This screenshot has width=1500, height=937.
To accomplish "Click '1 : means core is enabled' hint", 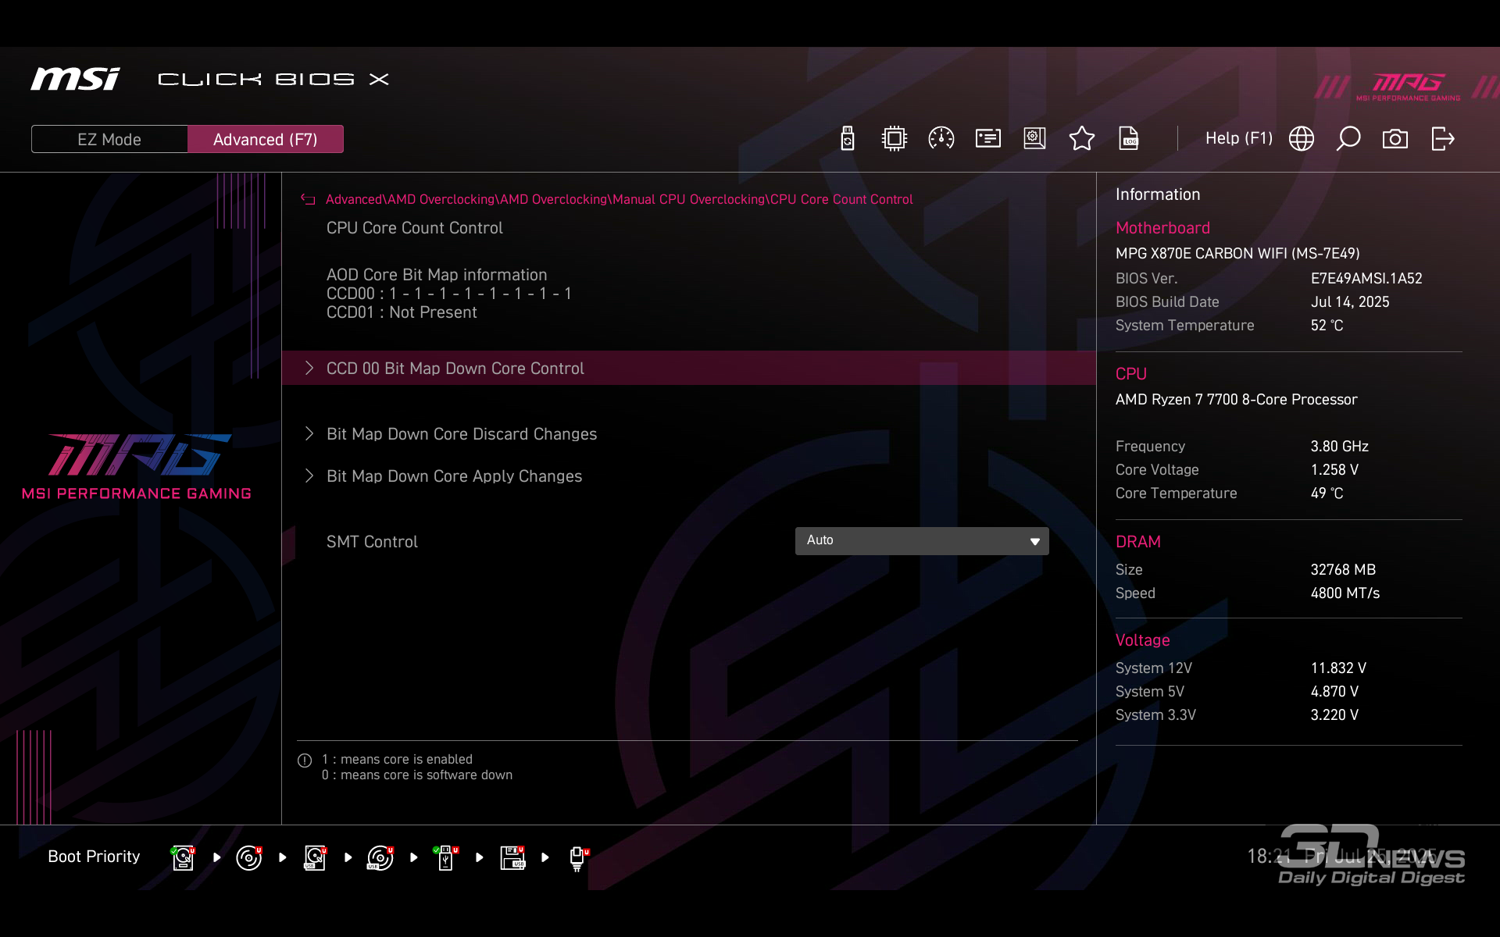I will point(397,760).
